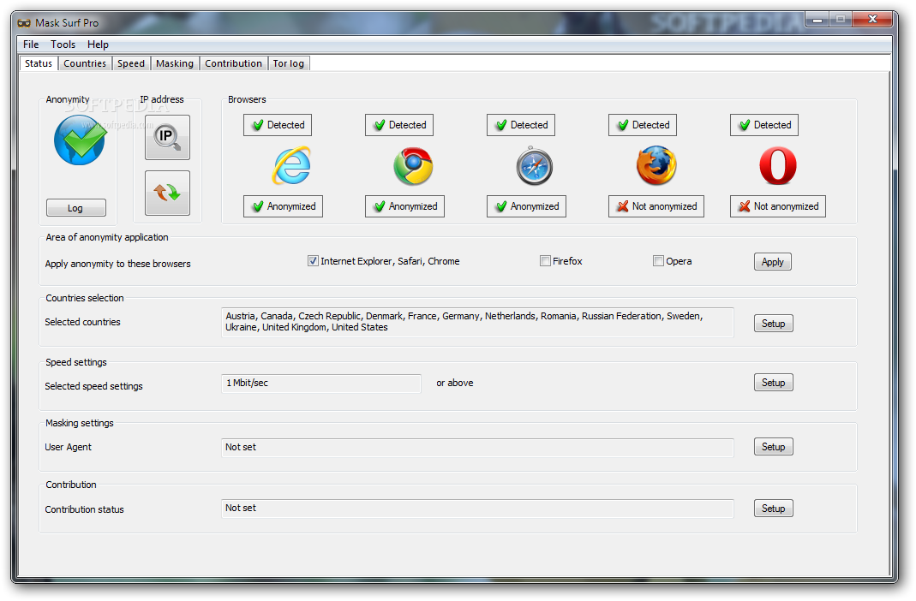Enable the Firefox anonymity checkbox

545,261
